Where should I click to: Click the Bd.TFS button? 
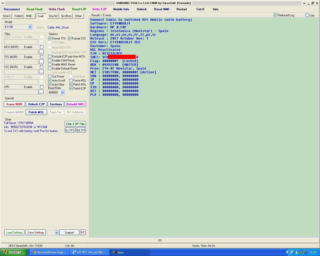pyautogui.click(x=81, y=130)
